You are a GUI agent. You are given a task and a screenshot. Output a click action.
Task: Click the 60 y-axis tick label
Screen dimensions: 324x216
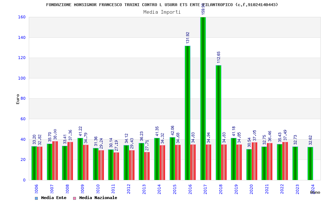(23, 119)
